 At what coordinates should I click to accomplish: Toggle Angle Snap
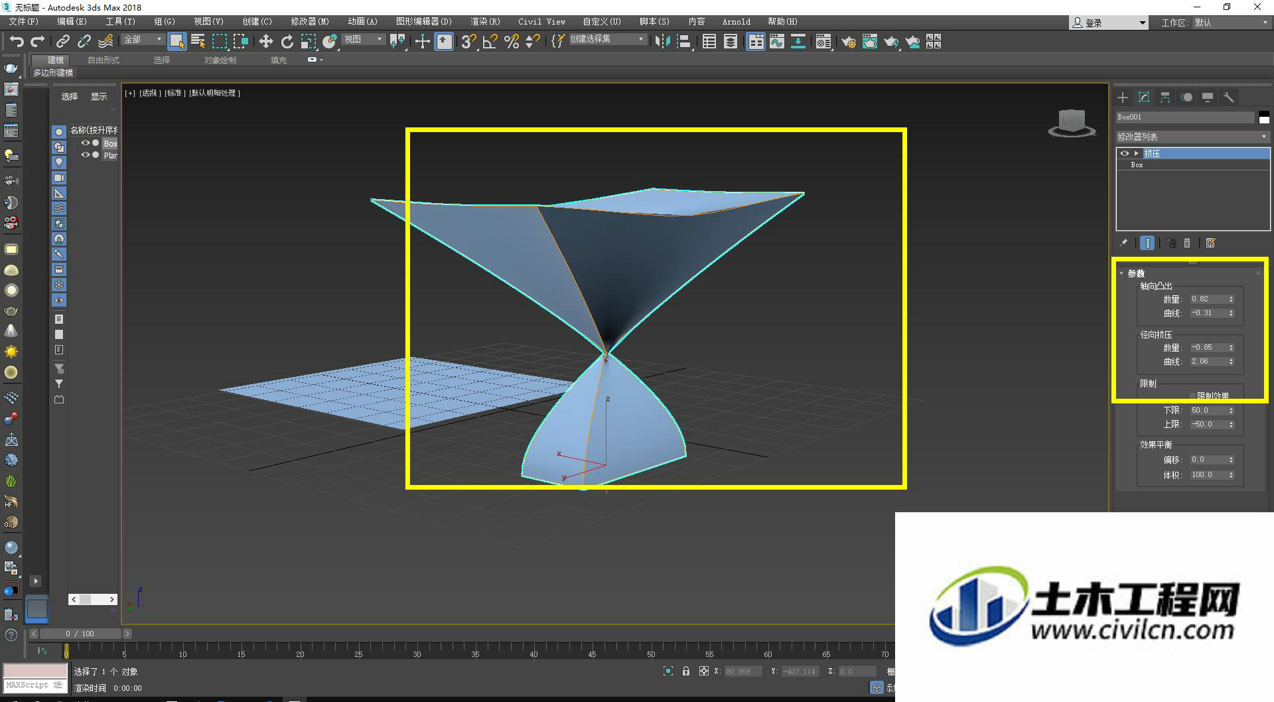490,41
